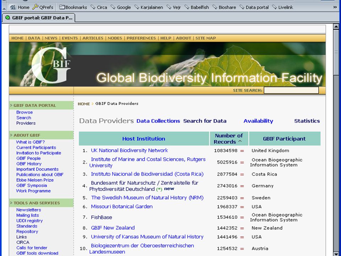Click the red equals icon beside 1254532
The width and height of the screenshot is (341, 256).
click(x=242, y=249)
